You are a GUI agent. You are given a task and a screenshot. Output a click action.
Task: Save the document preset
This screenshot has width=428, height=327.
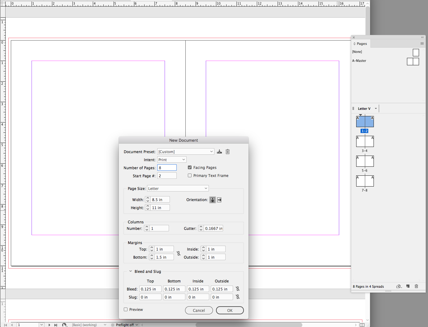(219, 152)
